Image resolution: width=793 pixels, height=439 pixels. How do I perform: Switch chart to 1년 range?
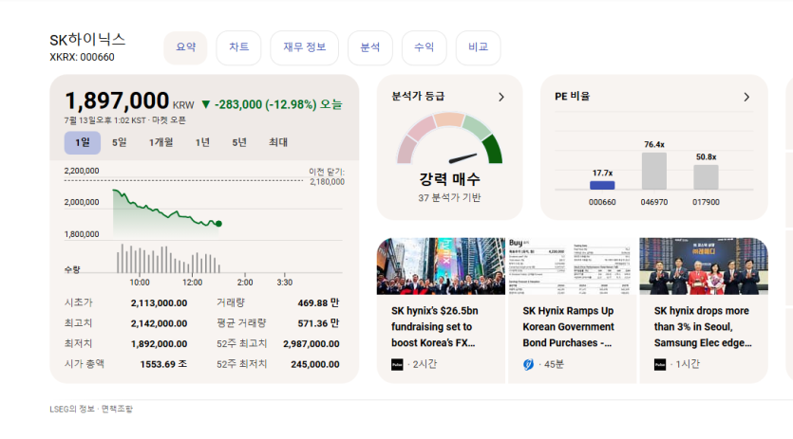pyautogui.click(x=202, y=142)
